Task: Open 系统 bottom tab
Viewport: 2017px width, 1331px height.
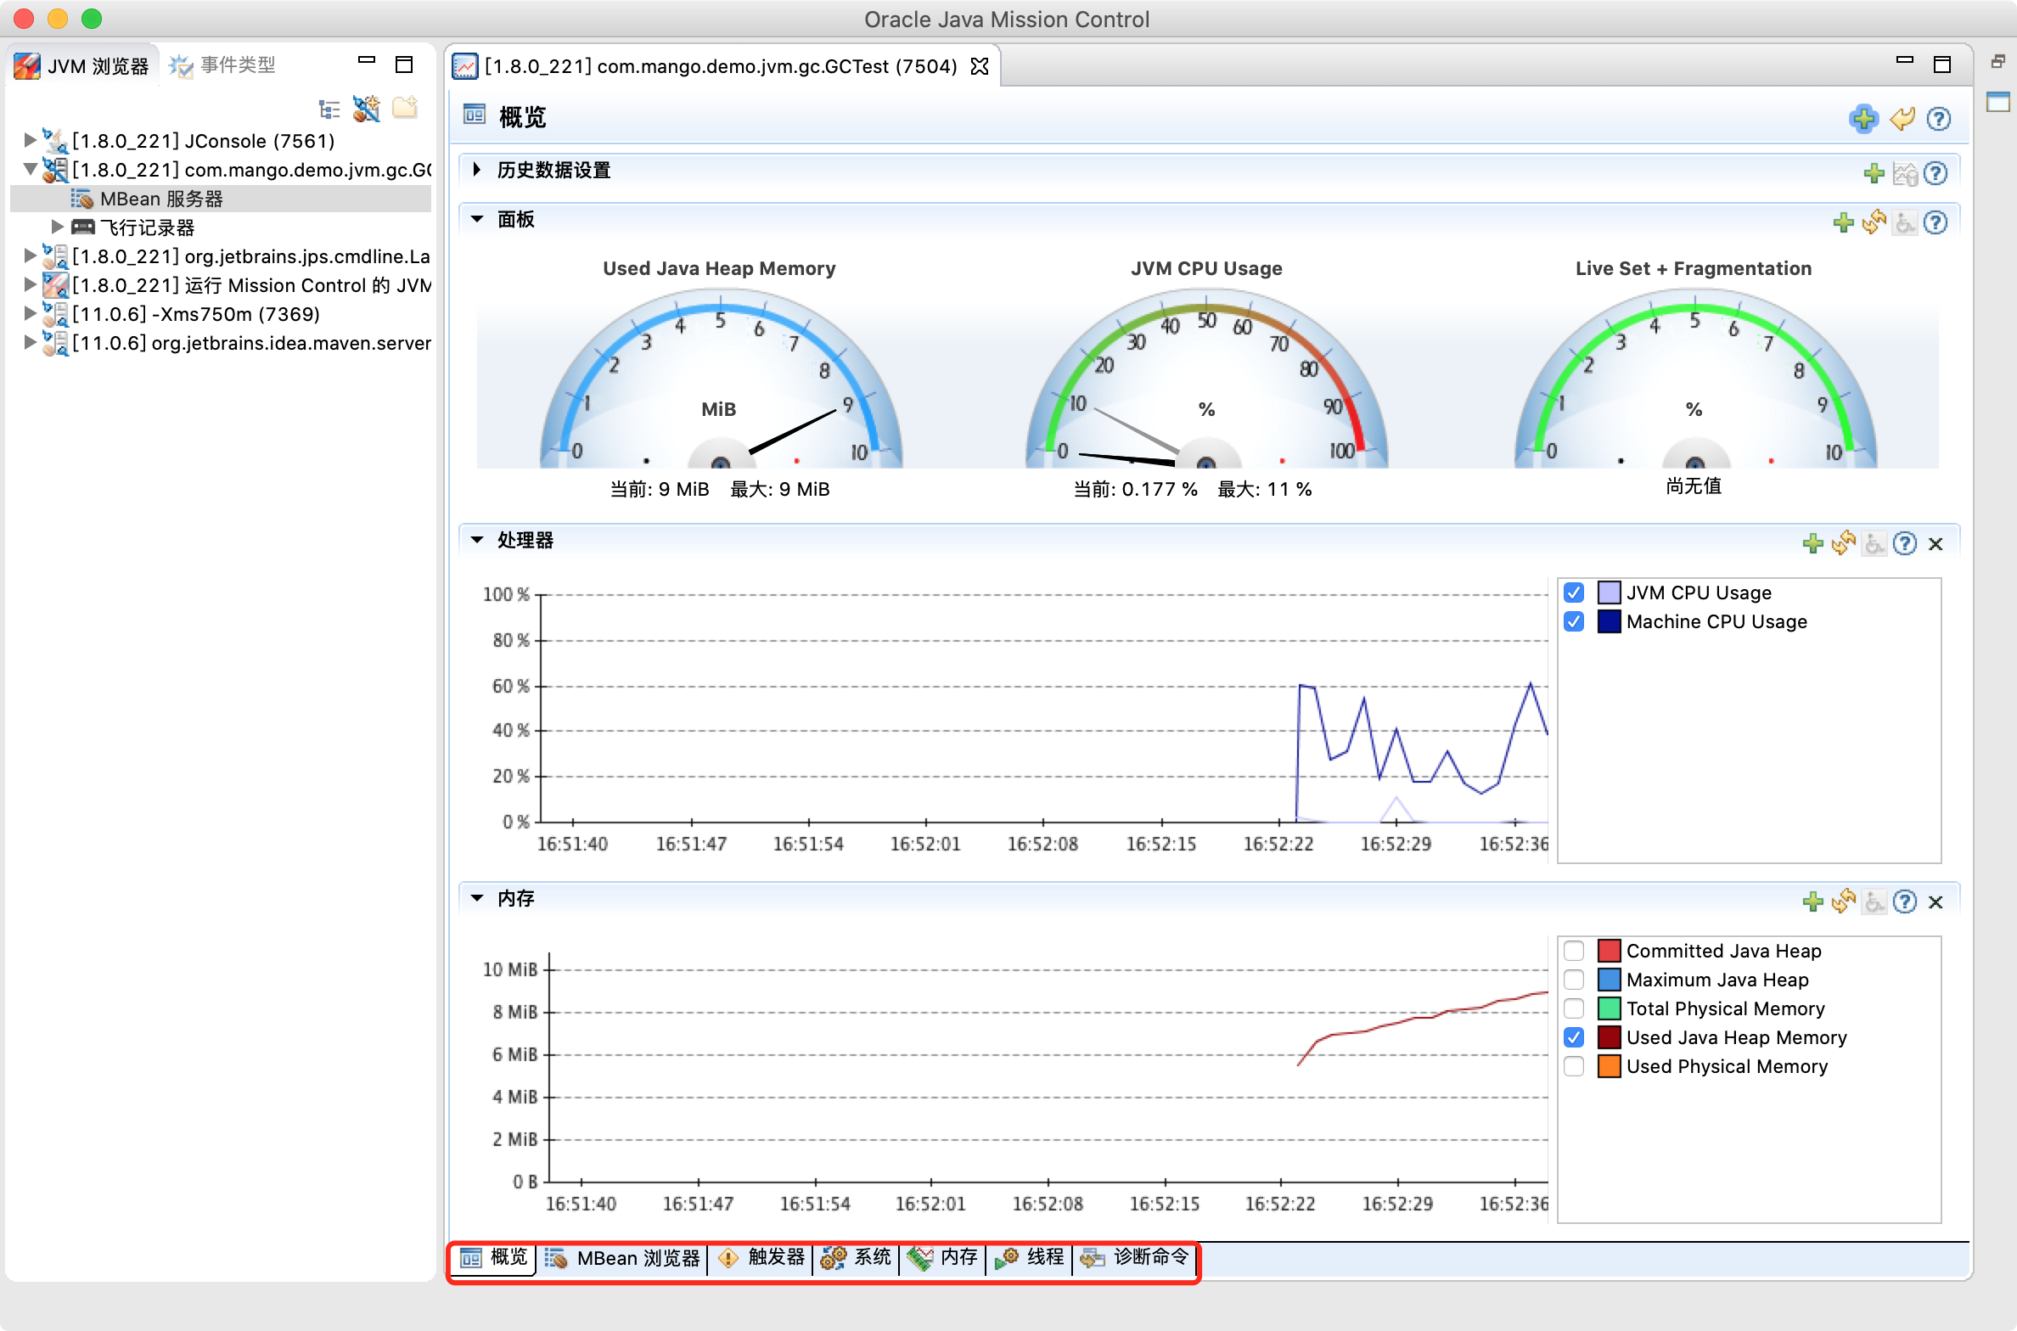Action: coord(857,1258)
